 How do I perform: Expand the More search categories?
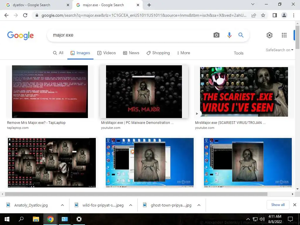tap(183, 53)
